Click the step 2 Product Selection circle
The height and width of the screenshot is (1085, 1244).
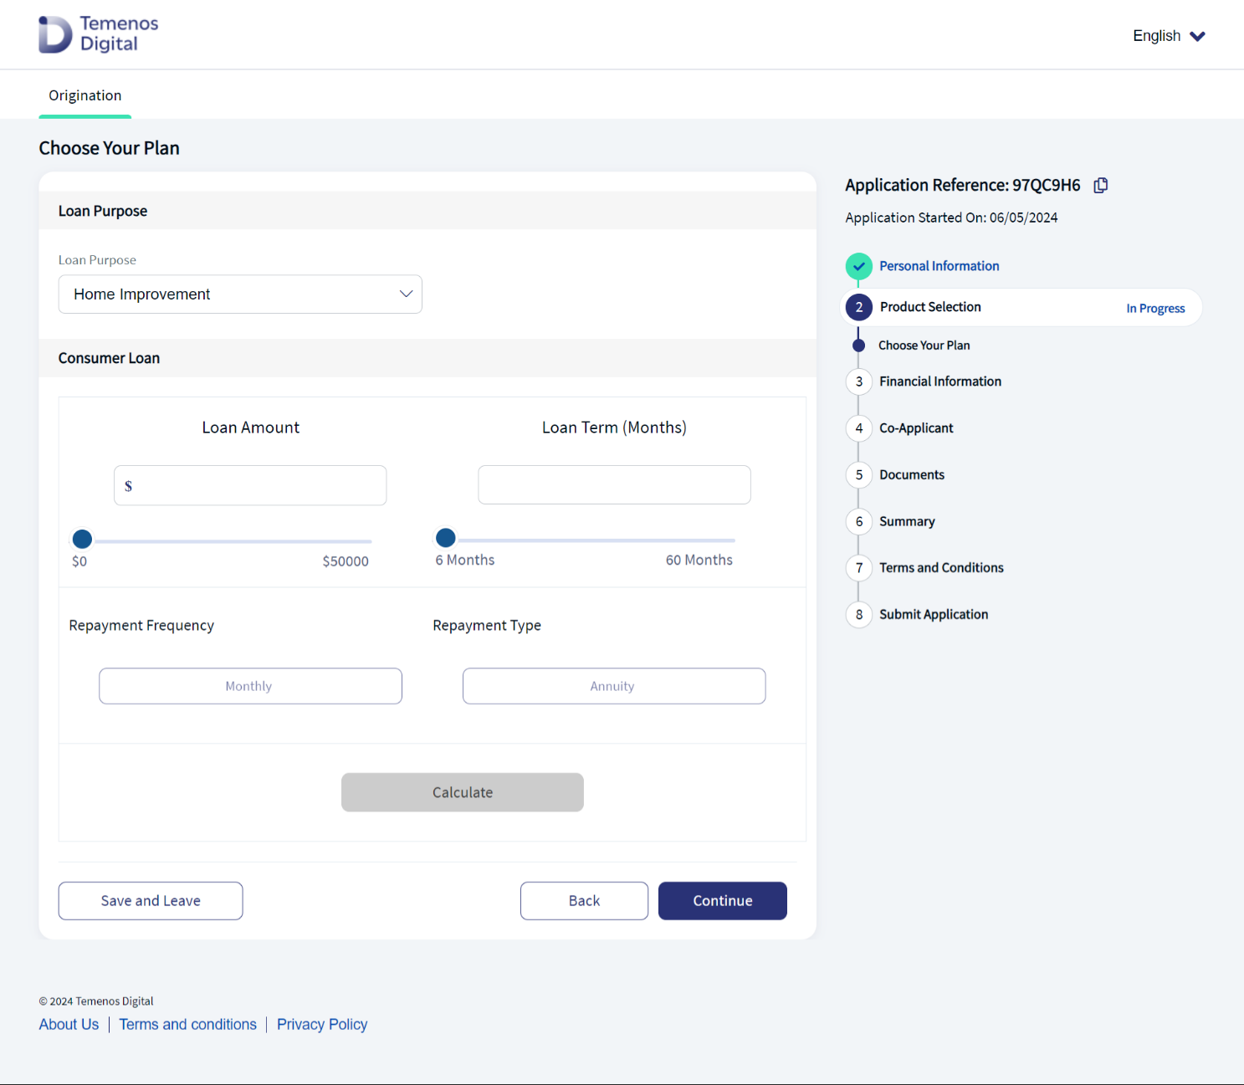pos(858,307)
